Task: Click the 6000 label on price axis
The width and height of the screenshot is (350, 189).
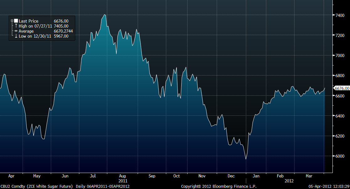Action: 340,156
